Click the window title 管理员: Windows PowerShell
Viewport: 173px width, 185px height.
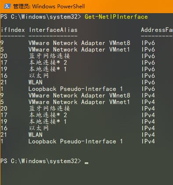point(49,7)
